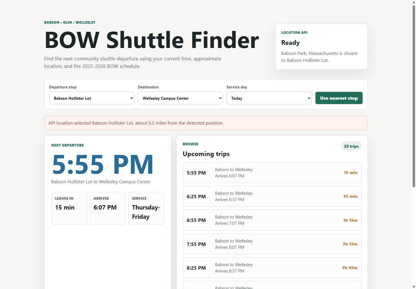This screenshot has width=416, height=289.
Task: Click Arrives 8:07 PM text
Action: pos(229,247)
